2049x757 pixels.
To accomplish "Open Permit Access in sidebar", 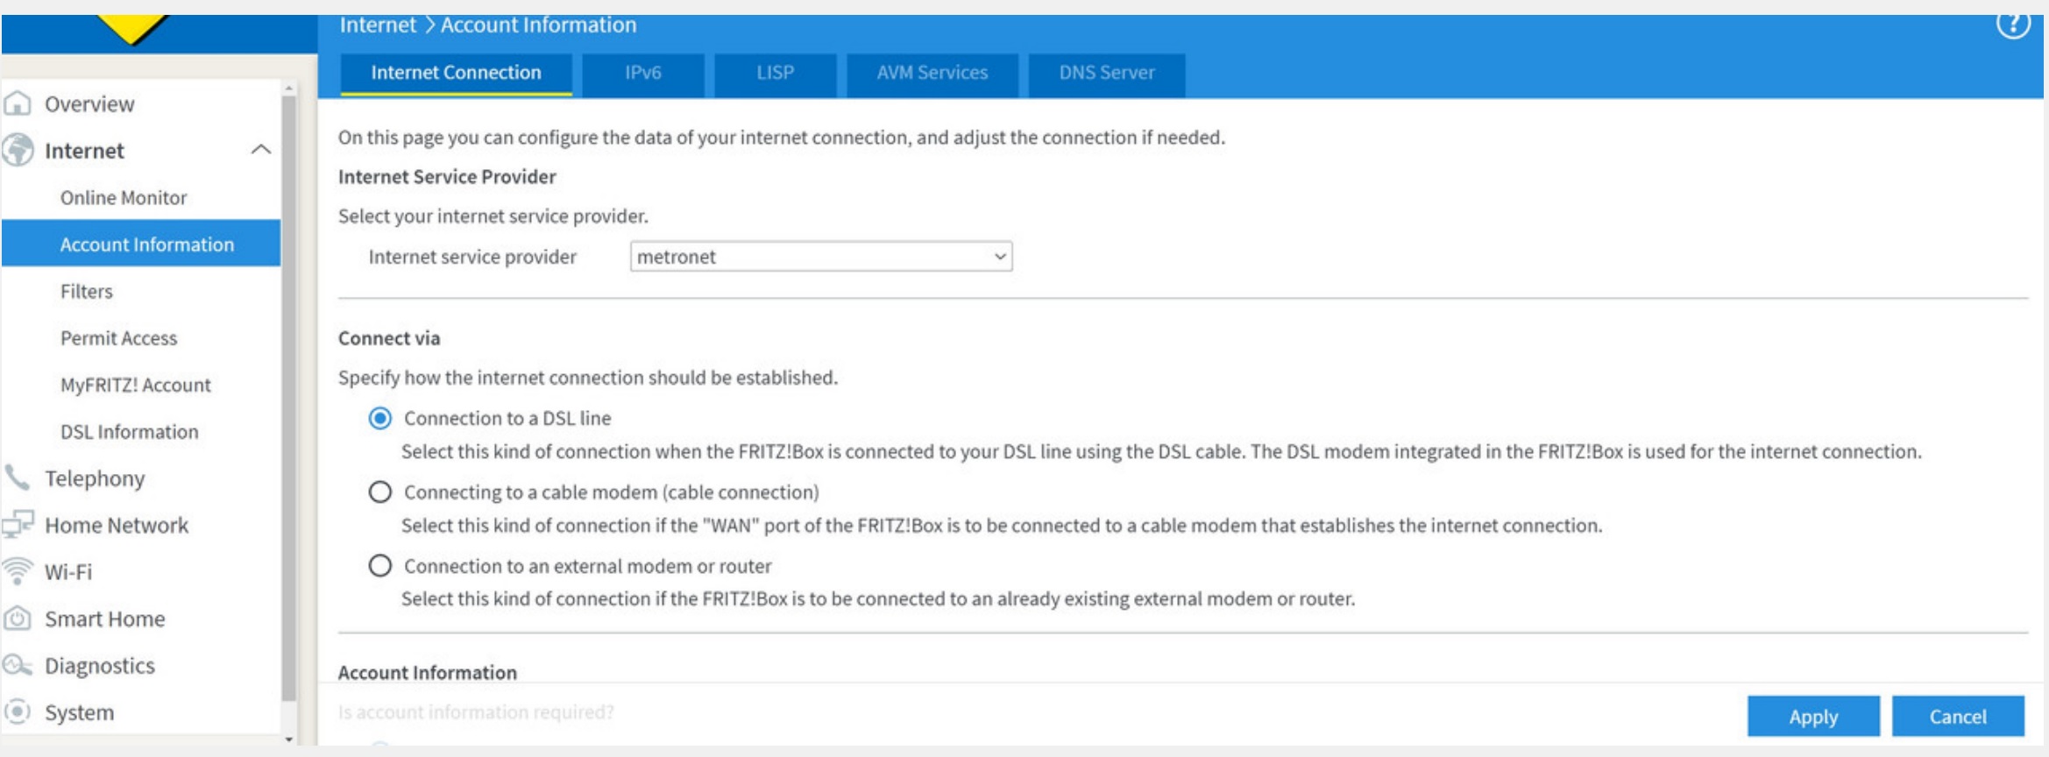I will tap(118, 337).
